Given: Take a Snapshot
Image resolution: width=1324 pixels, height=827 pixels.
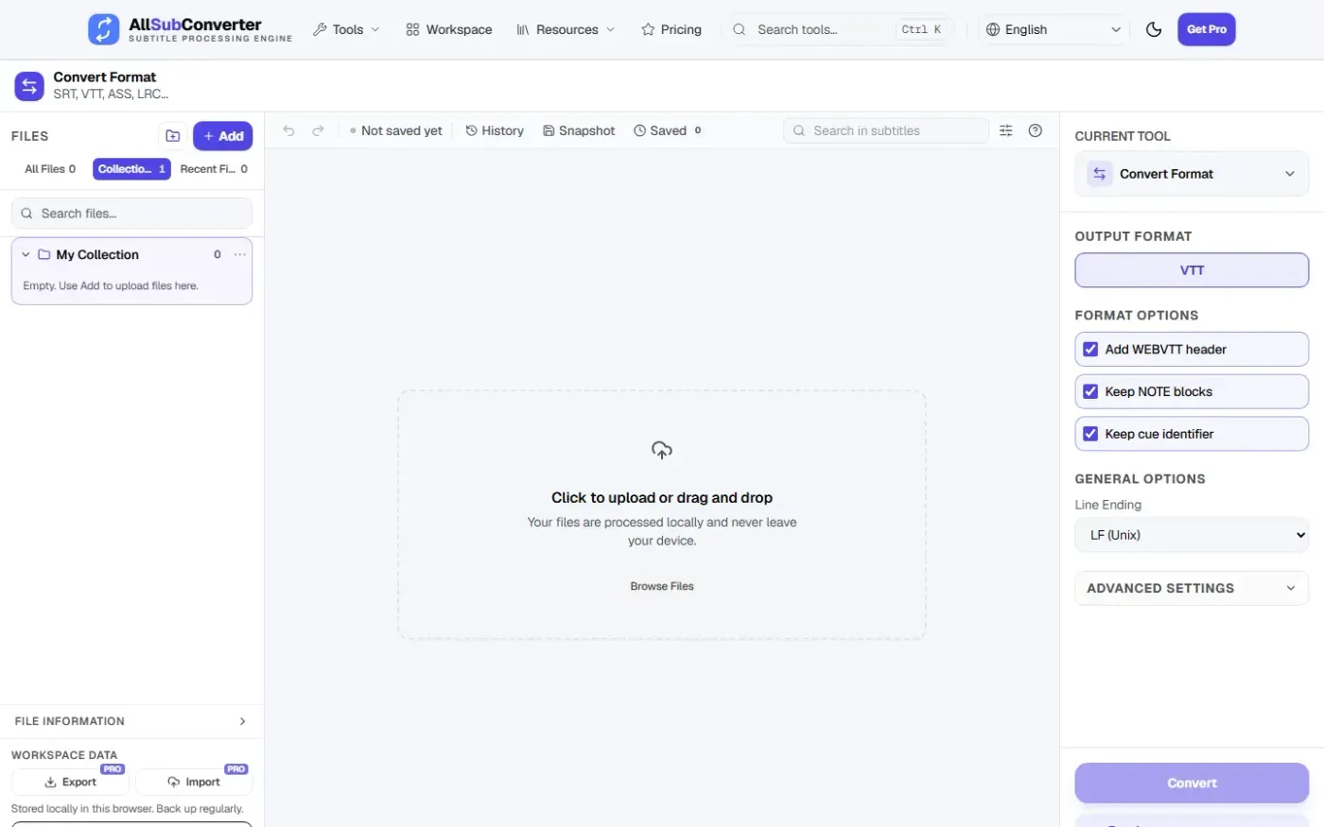Looking at the screenshot, I should [579, 130].
